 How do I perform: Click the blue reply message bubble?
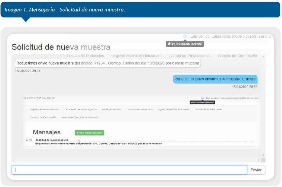pyautogui.click(x=215, y=79)
